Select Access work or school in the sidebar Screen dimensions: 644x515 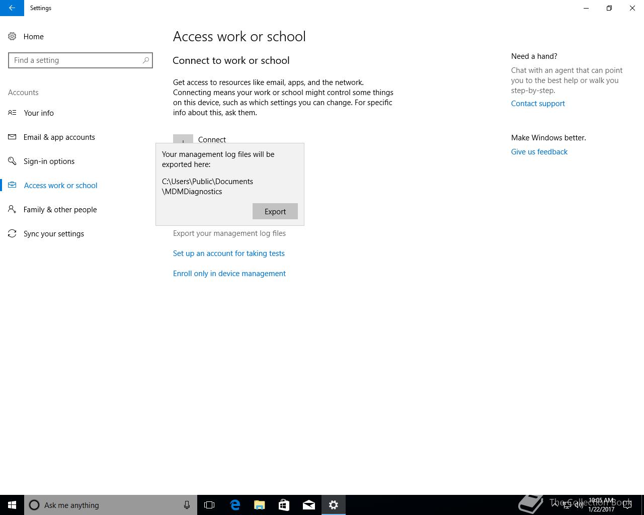[x=61, y=186]
